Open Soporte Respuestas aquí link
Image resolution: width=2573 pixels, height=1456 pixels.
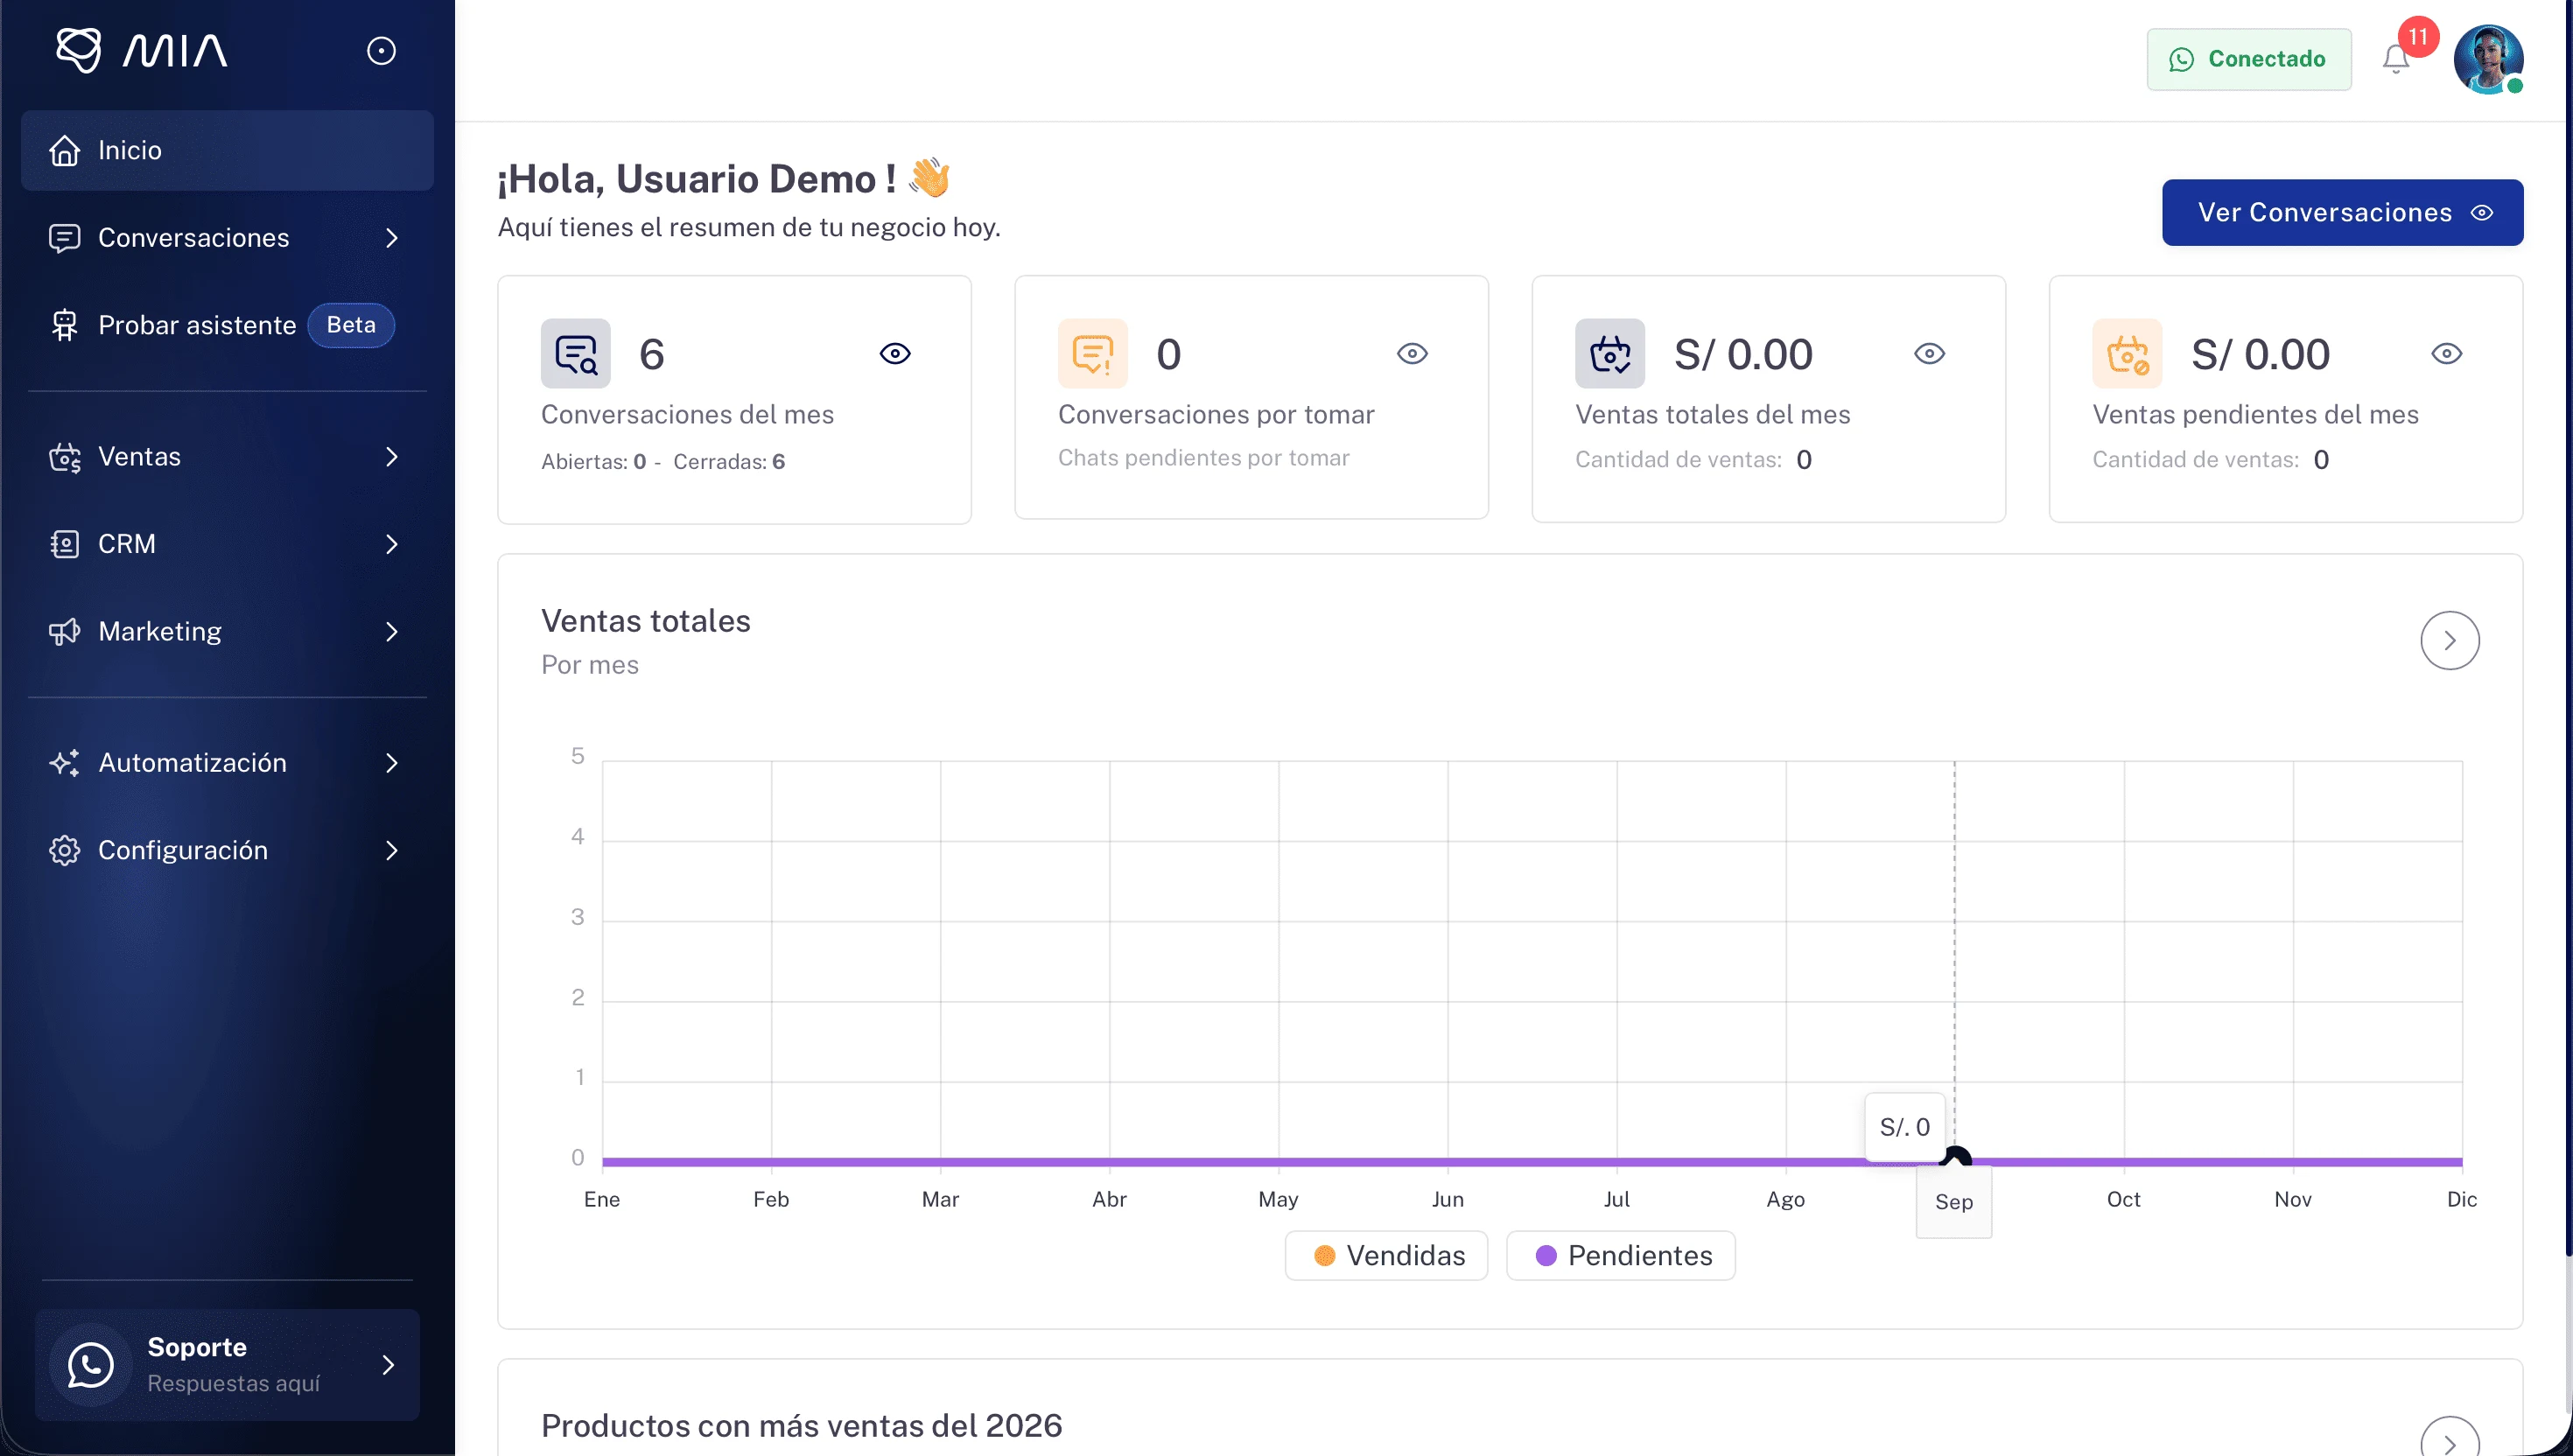coord(227,1365)
